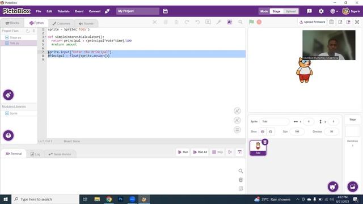Click the sprite Direction field
The width and height of the screenshot is (363, 204).
pyautogui.click(x=331, y=131)
